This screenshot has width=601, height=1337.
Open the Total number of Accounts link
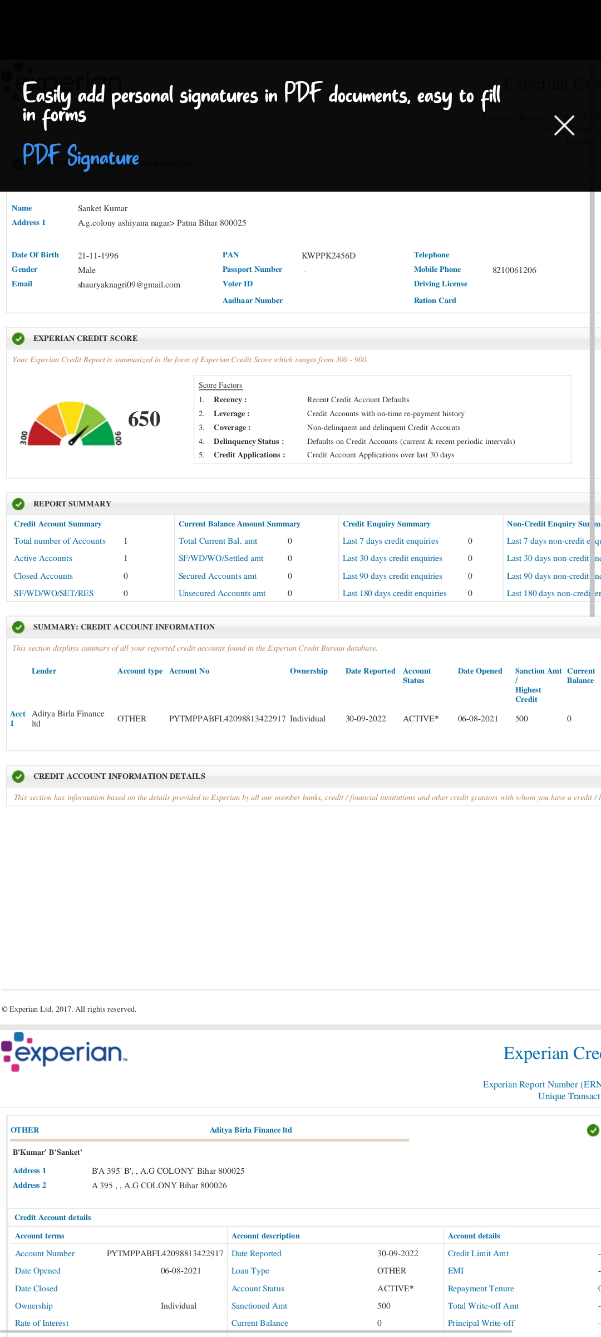[x=60, y=541]
